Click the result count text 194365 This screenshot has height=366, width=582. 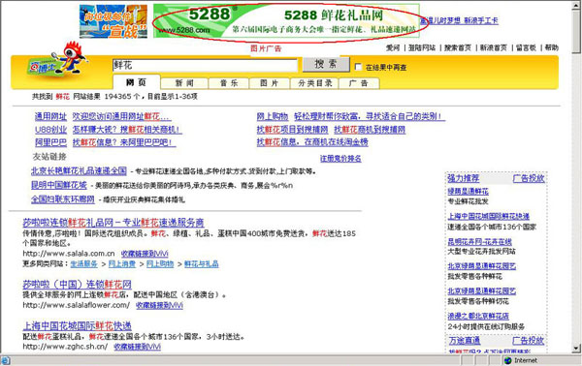[116, 97]
